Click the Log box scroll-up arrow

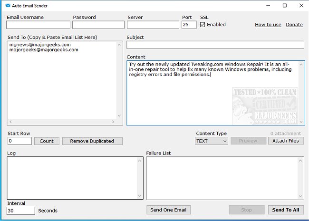[x=139, y=161]
